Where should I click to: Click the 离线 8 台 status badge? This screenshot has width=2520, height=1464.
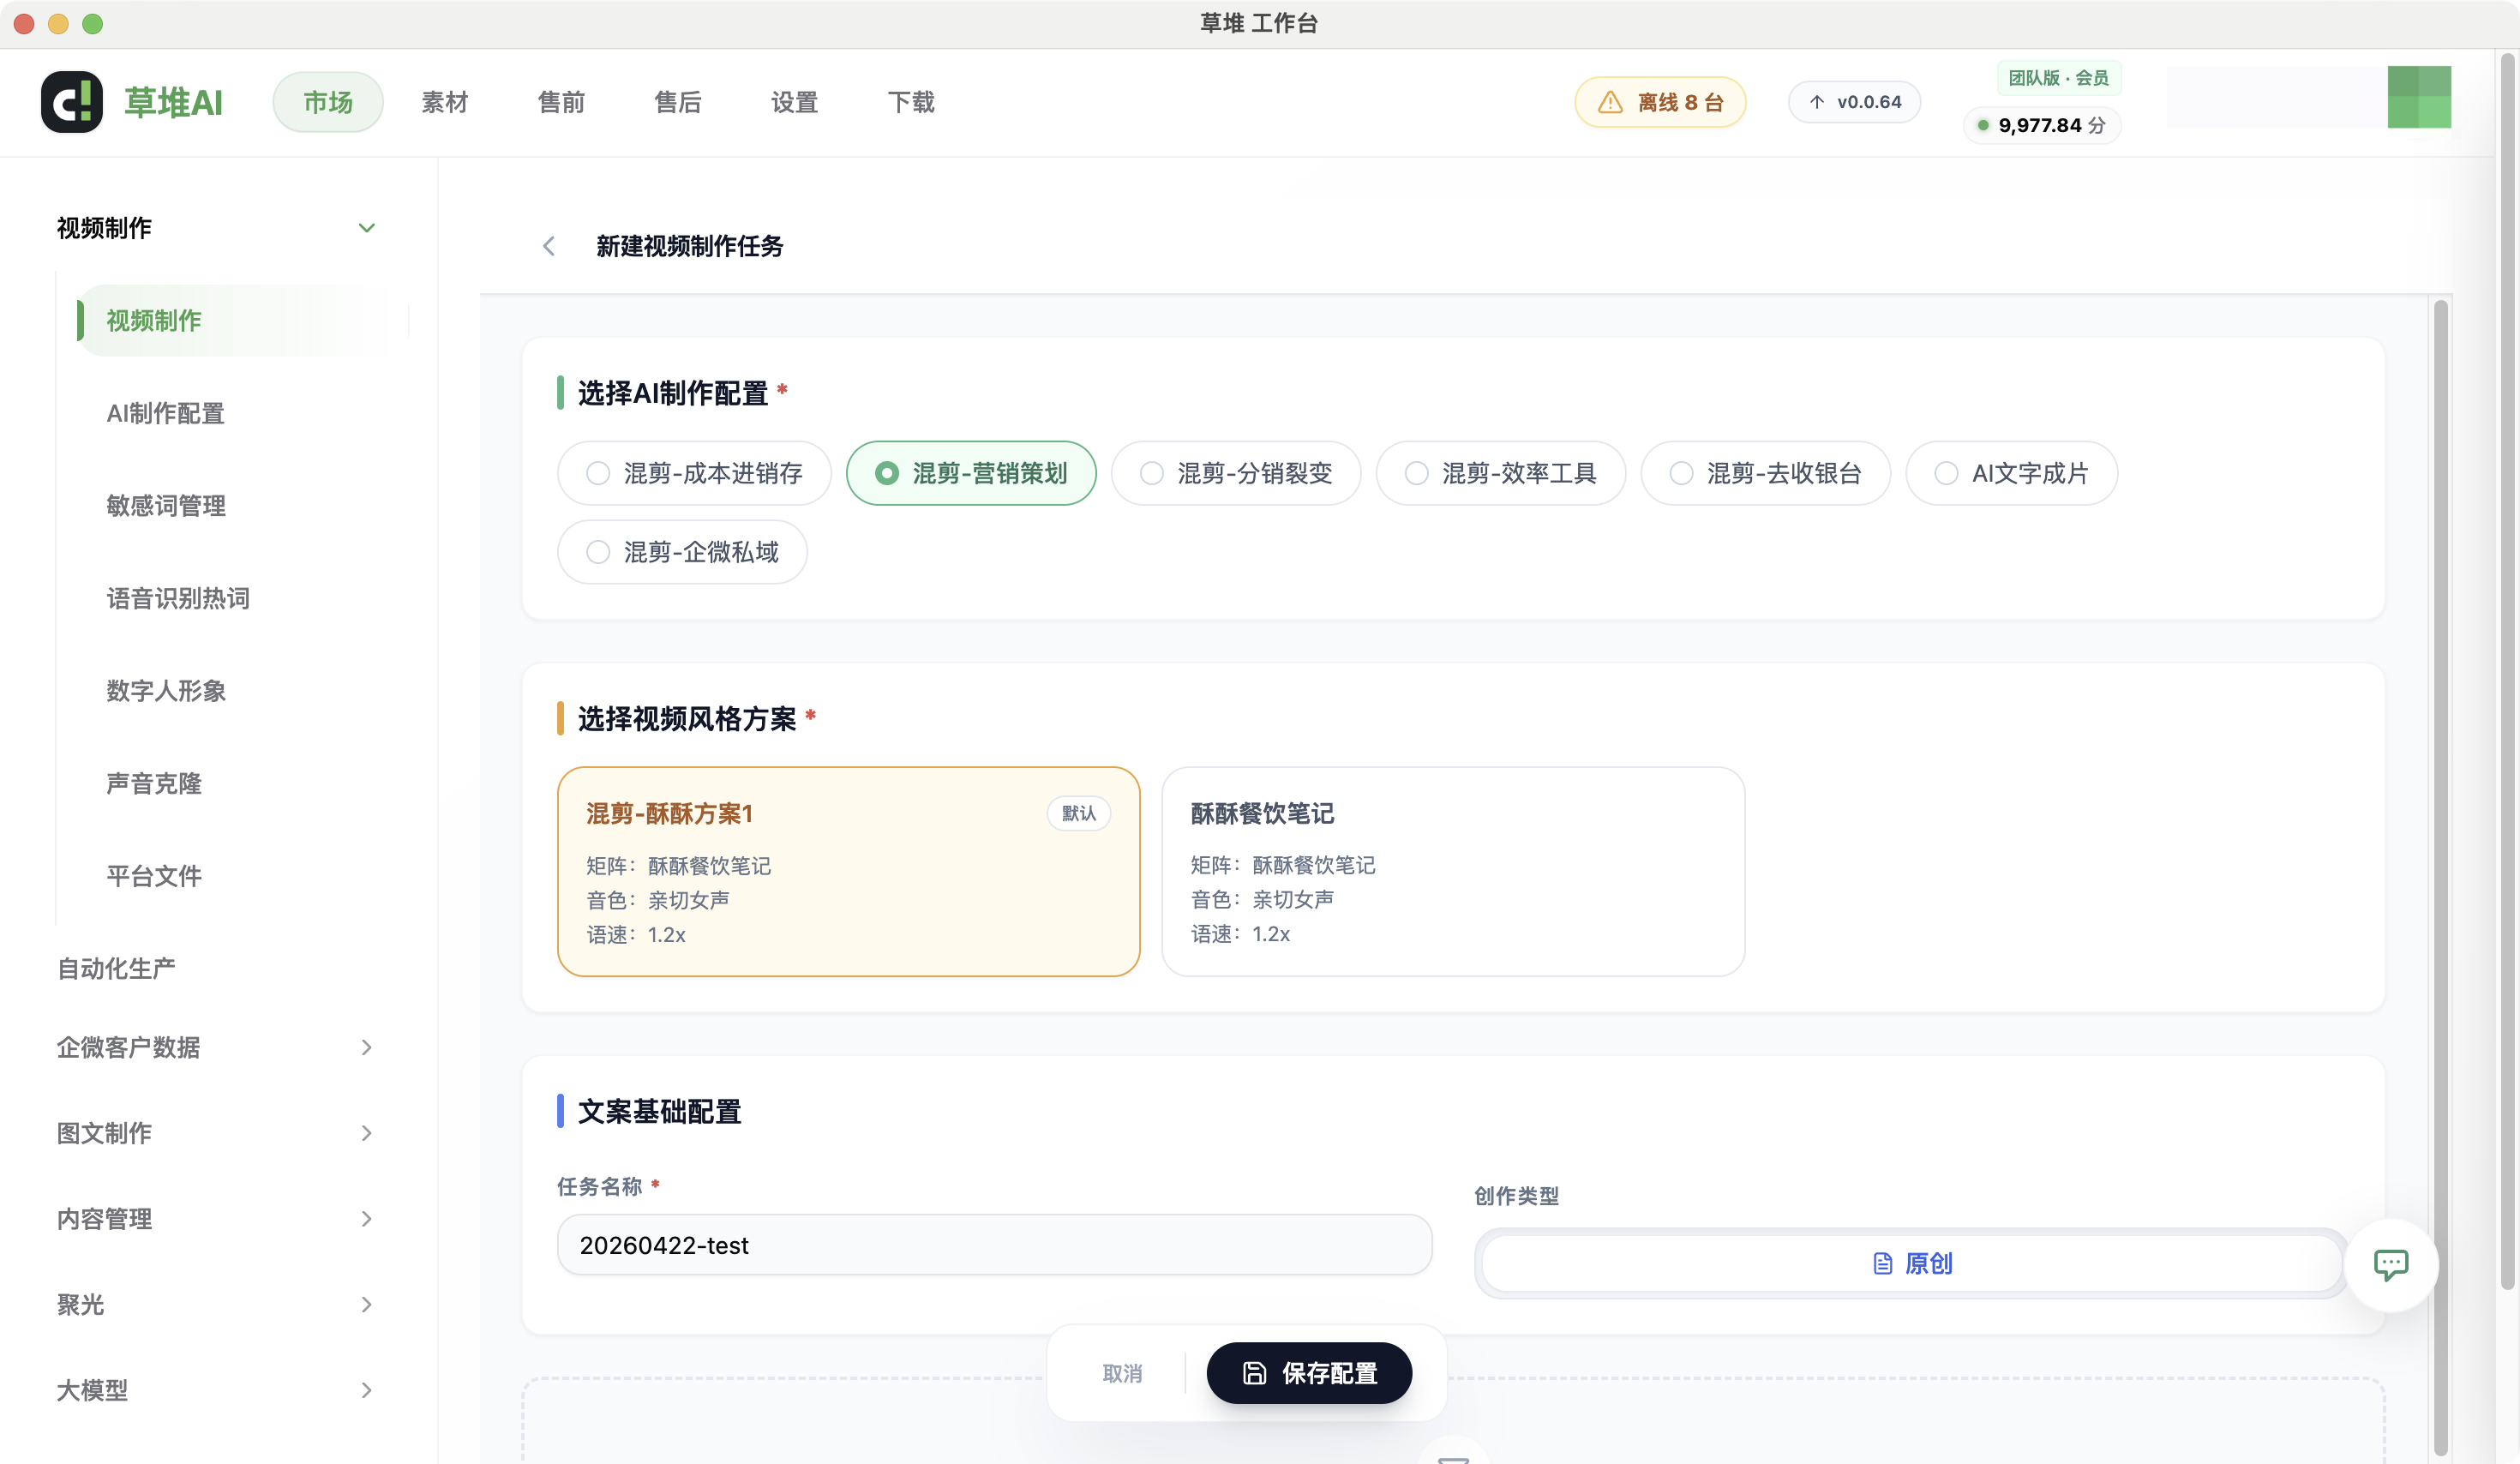1660,102
